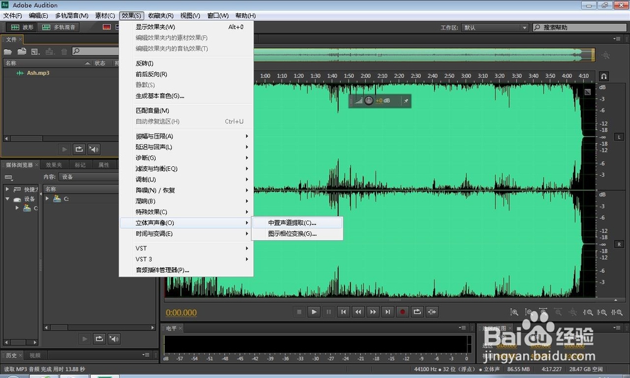The height and width of the screenshot is (378, 630).
Task: Click insert into multitrack icon in Files panel
Action: click(50, 52)
